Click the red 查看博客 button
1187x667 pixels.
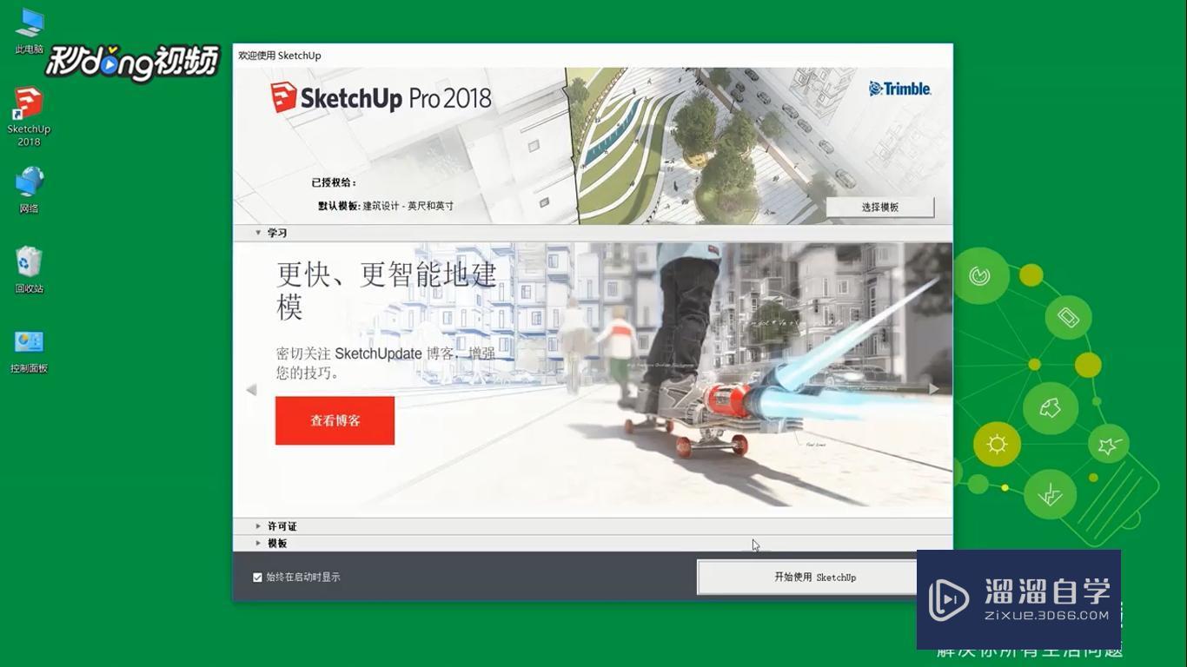pos(335,420)
